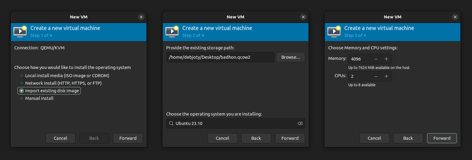Decrease CPUs with the minus button
The image size is (472, 160).
point(376,76)
